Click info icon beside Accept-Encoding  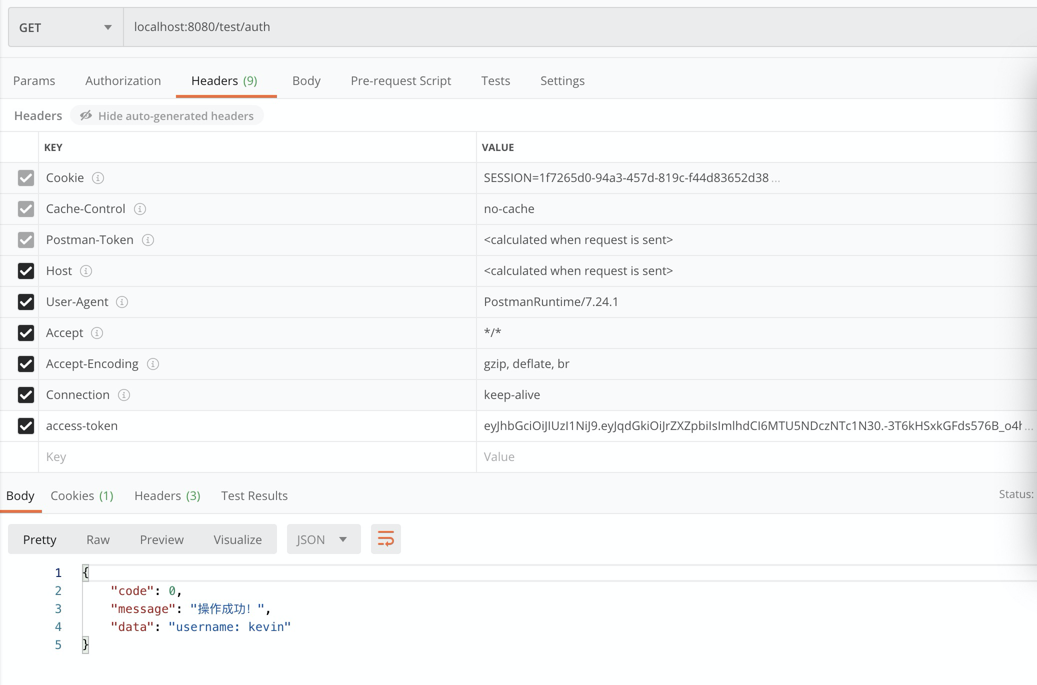[x=153, y=364]
